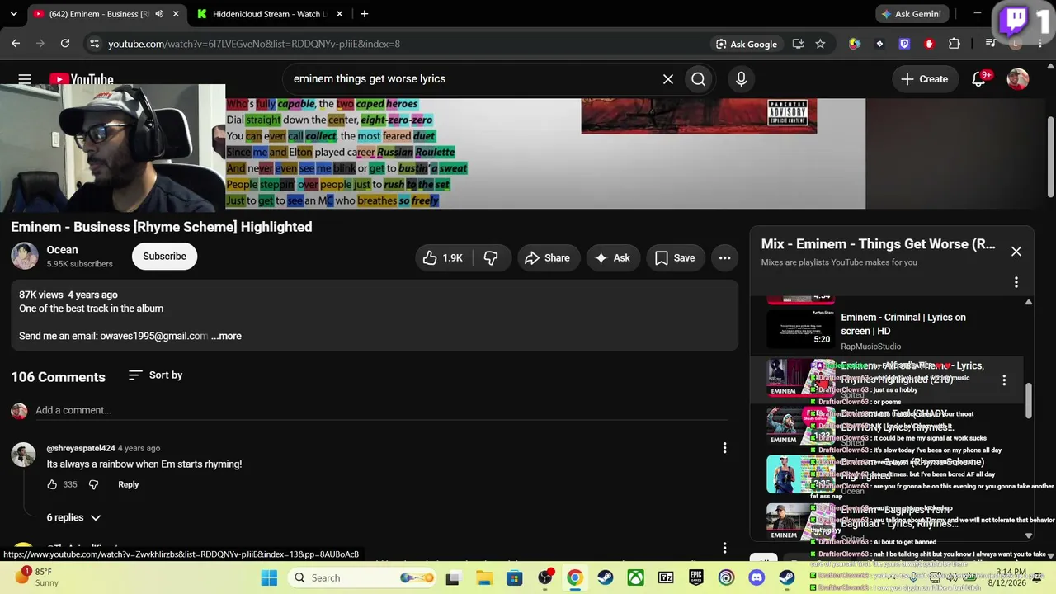The height and width of the screenshot is (594, 1056).
Task: Open options for the highlighted playlist video
Action: [1004, 380]
